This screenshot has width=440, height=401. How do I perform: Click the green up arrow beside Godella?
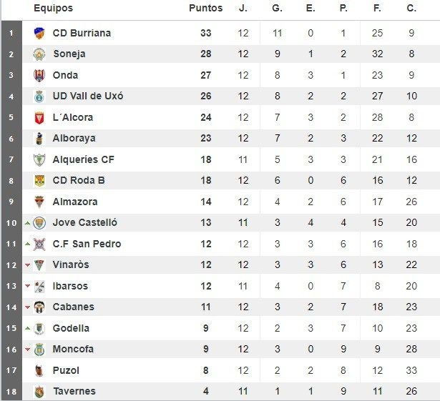click(x=27, y=329)
